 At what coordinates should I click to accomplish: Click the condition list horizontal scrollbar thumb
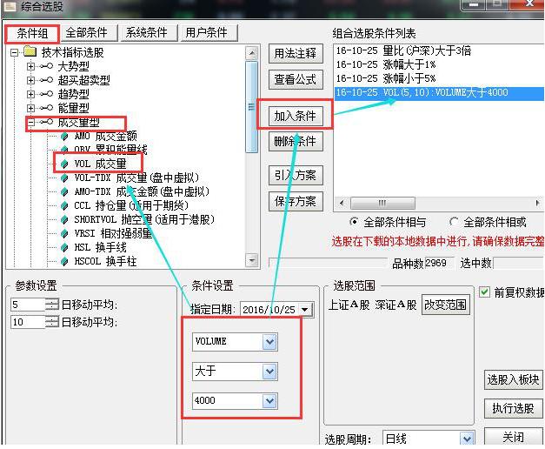click(382, 203)
